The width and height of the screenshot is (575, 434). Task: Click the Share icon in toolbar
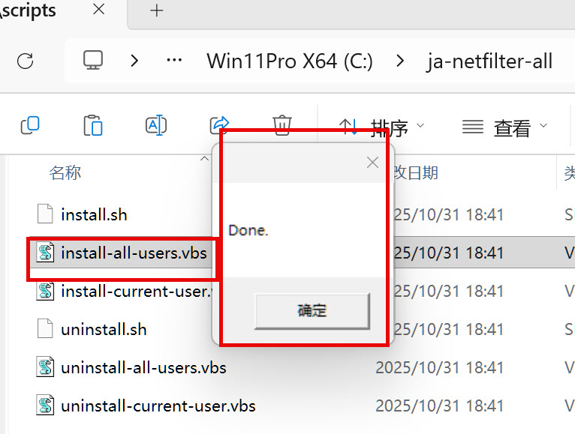(x=218, y=124)
